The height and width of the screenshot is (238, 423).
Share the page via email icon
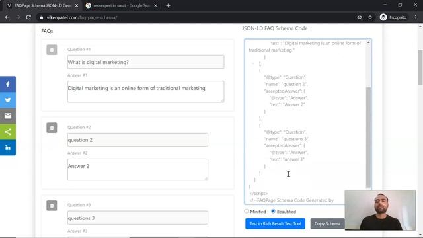point(8,116)
